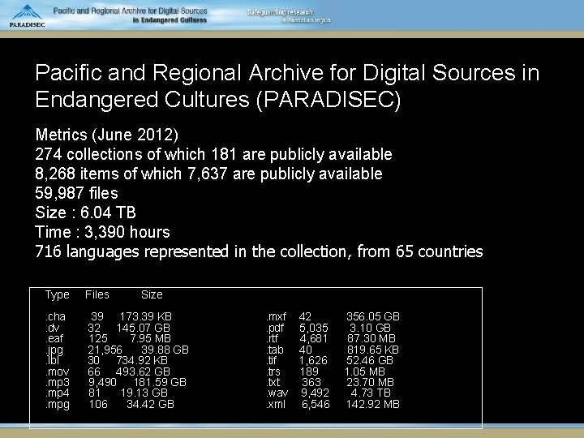584x438 pixels.
Task: Click the header text 'Safeguarding research'
Action: coord(280,12)
